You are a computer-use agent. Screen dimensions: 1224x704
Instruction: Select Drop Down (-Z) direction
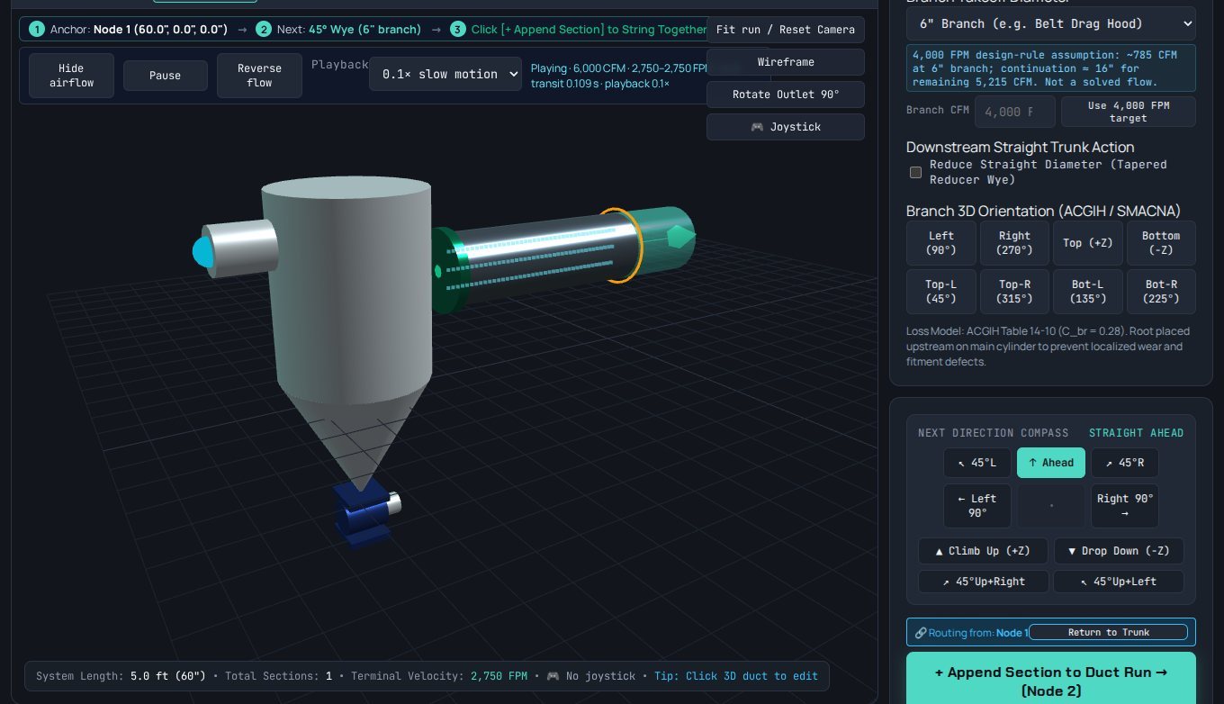click(x=1119, y=551)
